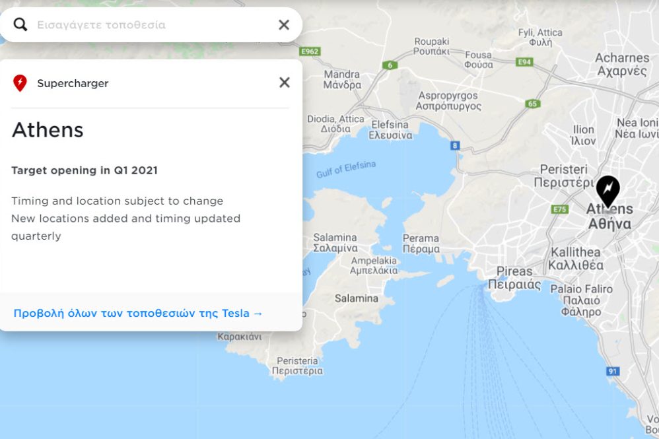Click the route 65 highway shield
Viewport: 659px width, 439px height.
[x=532, y=104]
